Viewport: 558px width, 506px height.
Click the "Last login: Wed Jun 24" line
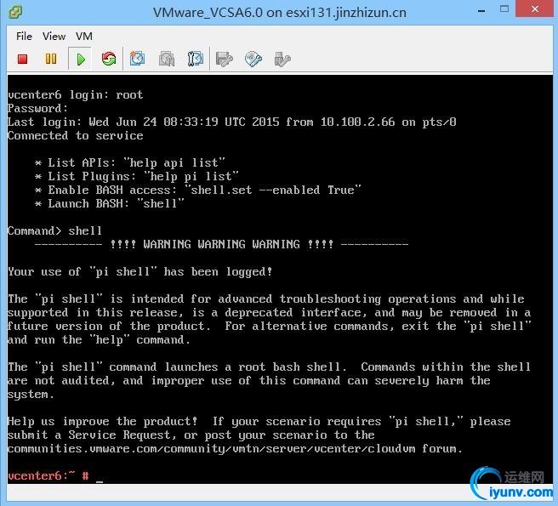pyautogui.click(x=231, y=122)
